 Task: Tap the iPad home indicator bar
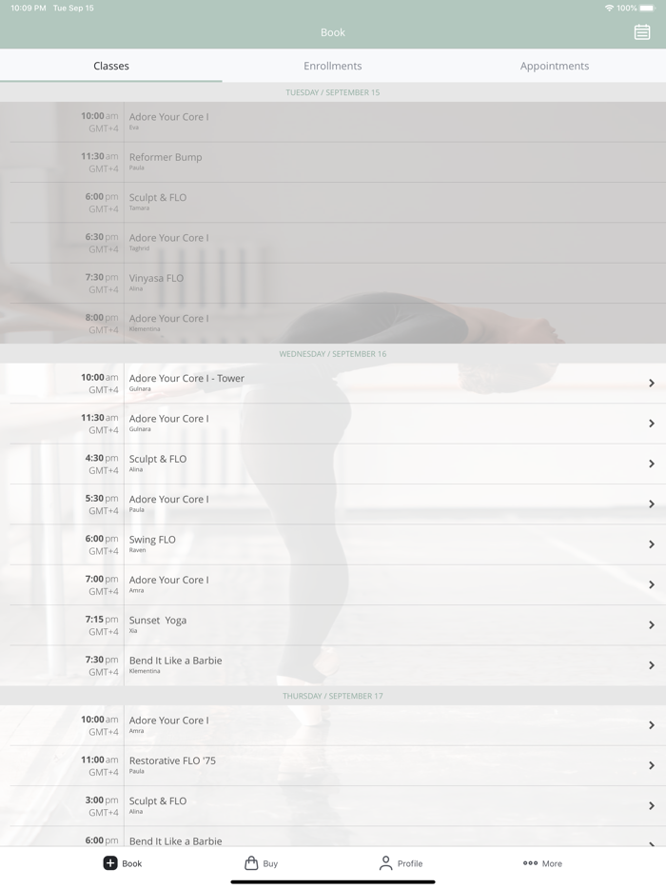coord(333,881)
